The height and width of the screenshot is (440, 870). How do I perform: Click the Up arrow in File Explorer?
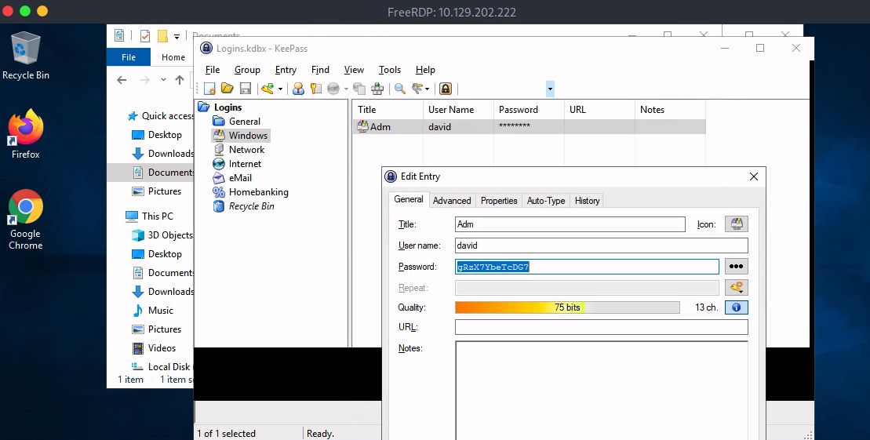179,80
